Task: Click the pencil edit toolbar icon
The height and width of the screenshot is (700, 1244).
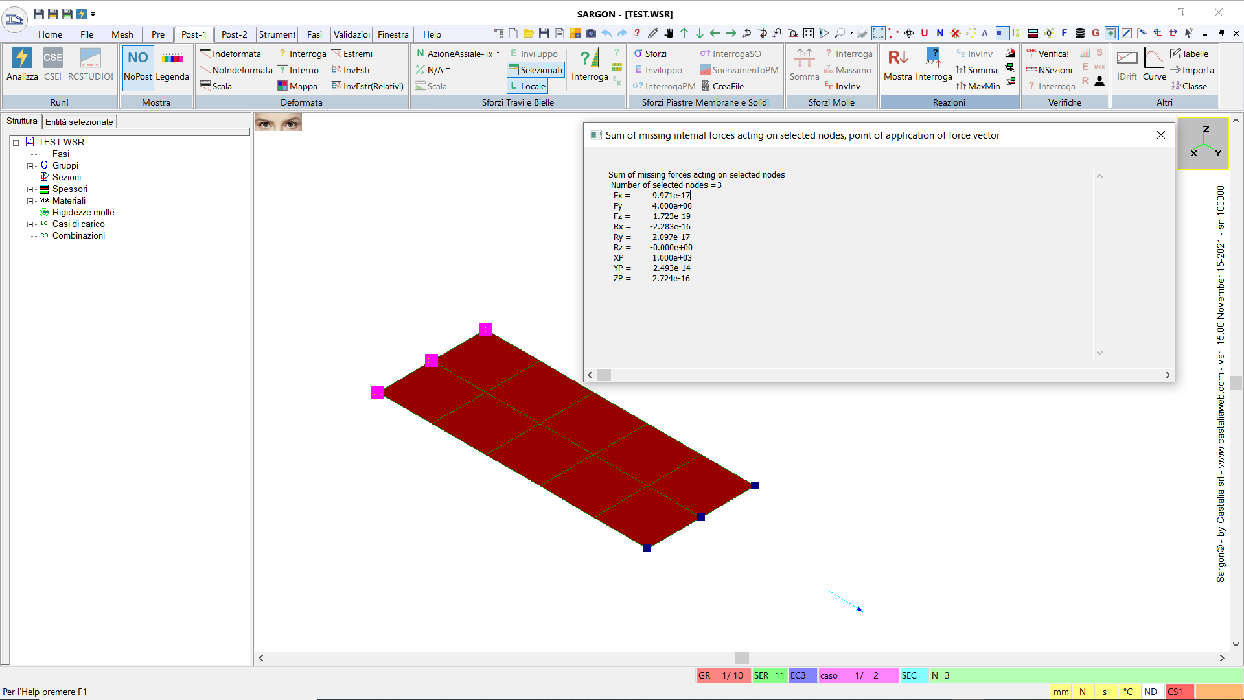Action: 653,33
